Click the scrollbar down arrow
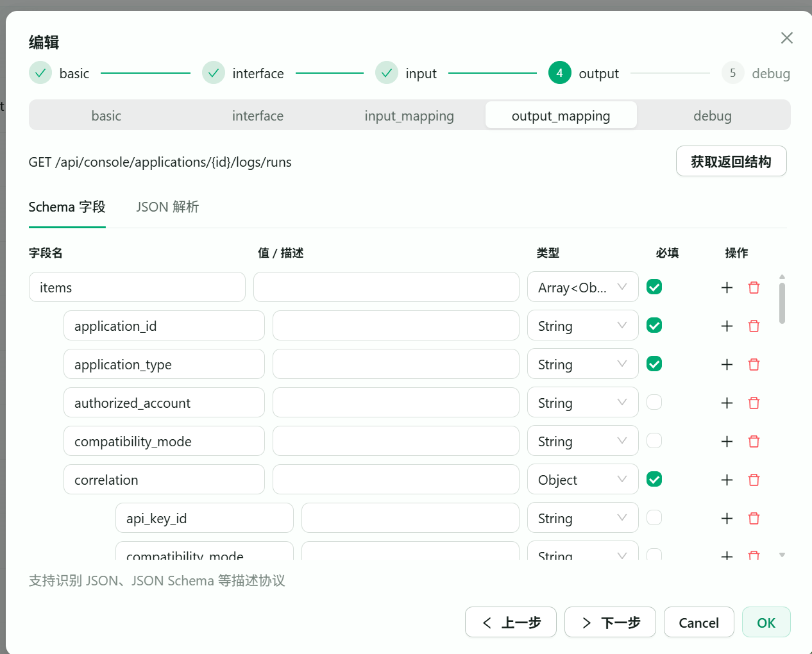812x654 pixels. pyautogui.click(x=782, y=555)
